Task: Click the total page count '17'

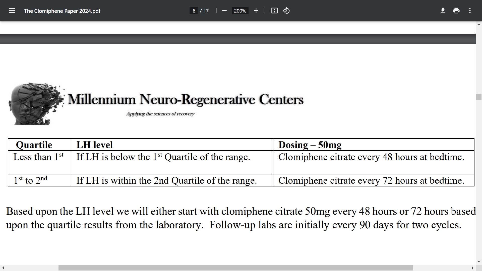Action: click(x=206, y=11)
